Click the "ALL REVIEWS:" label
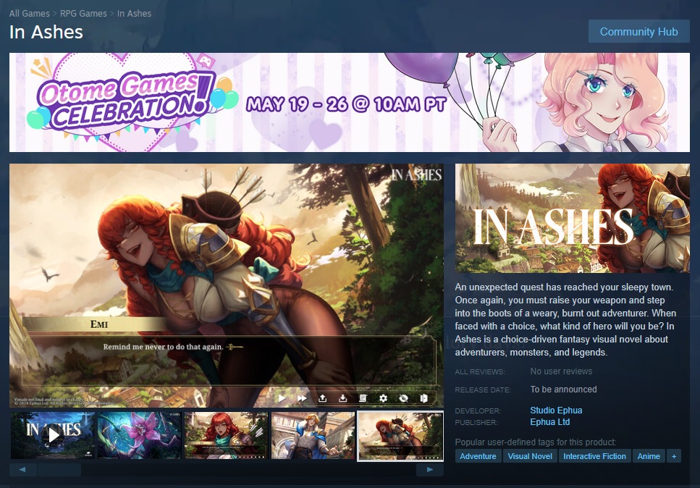The width and height of the screenshot is (700, 488). [x=480, y=372]
